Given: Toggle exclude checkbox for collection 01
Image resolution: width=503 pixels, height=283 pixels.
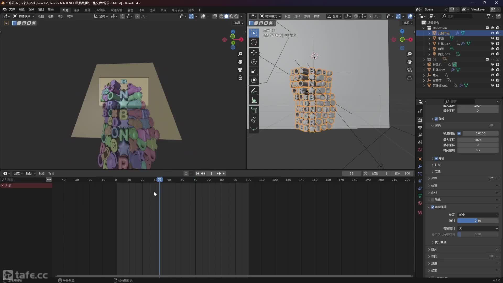Looking at the screenshot, I should click(x=487, y=59).
